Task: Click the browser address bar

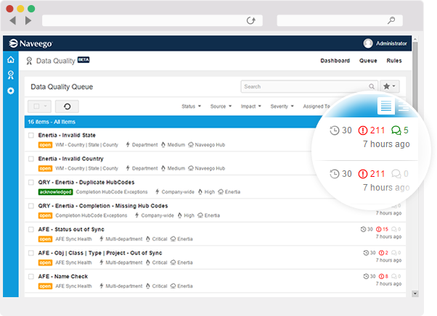Action: [152, 20]
